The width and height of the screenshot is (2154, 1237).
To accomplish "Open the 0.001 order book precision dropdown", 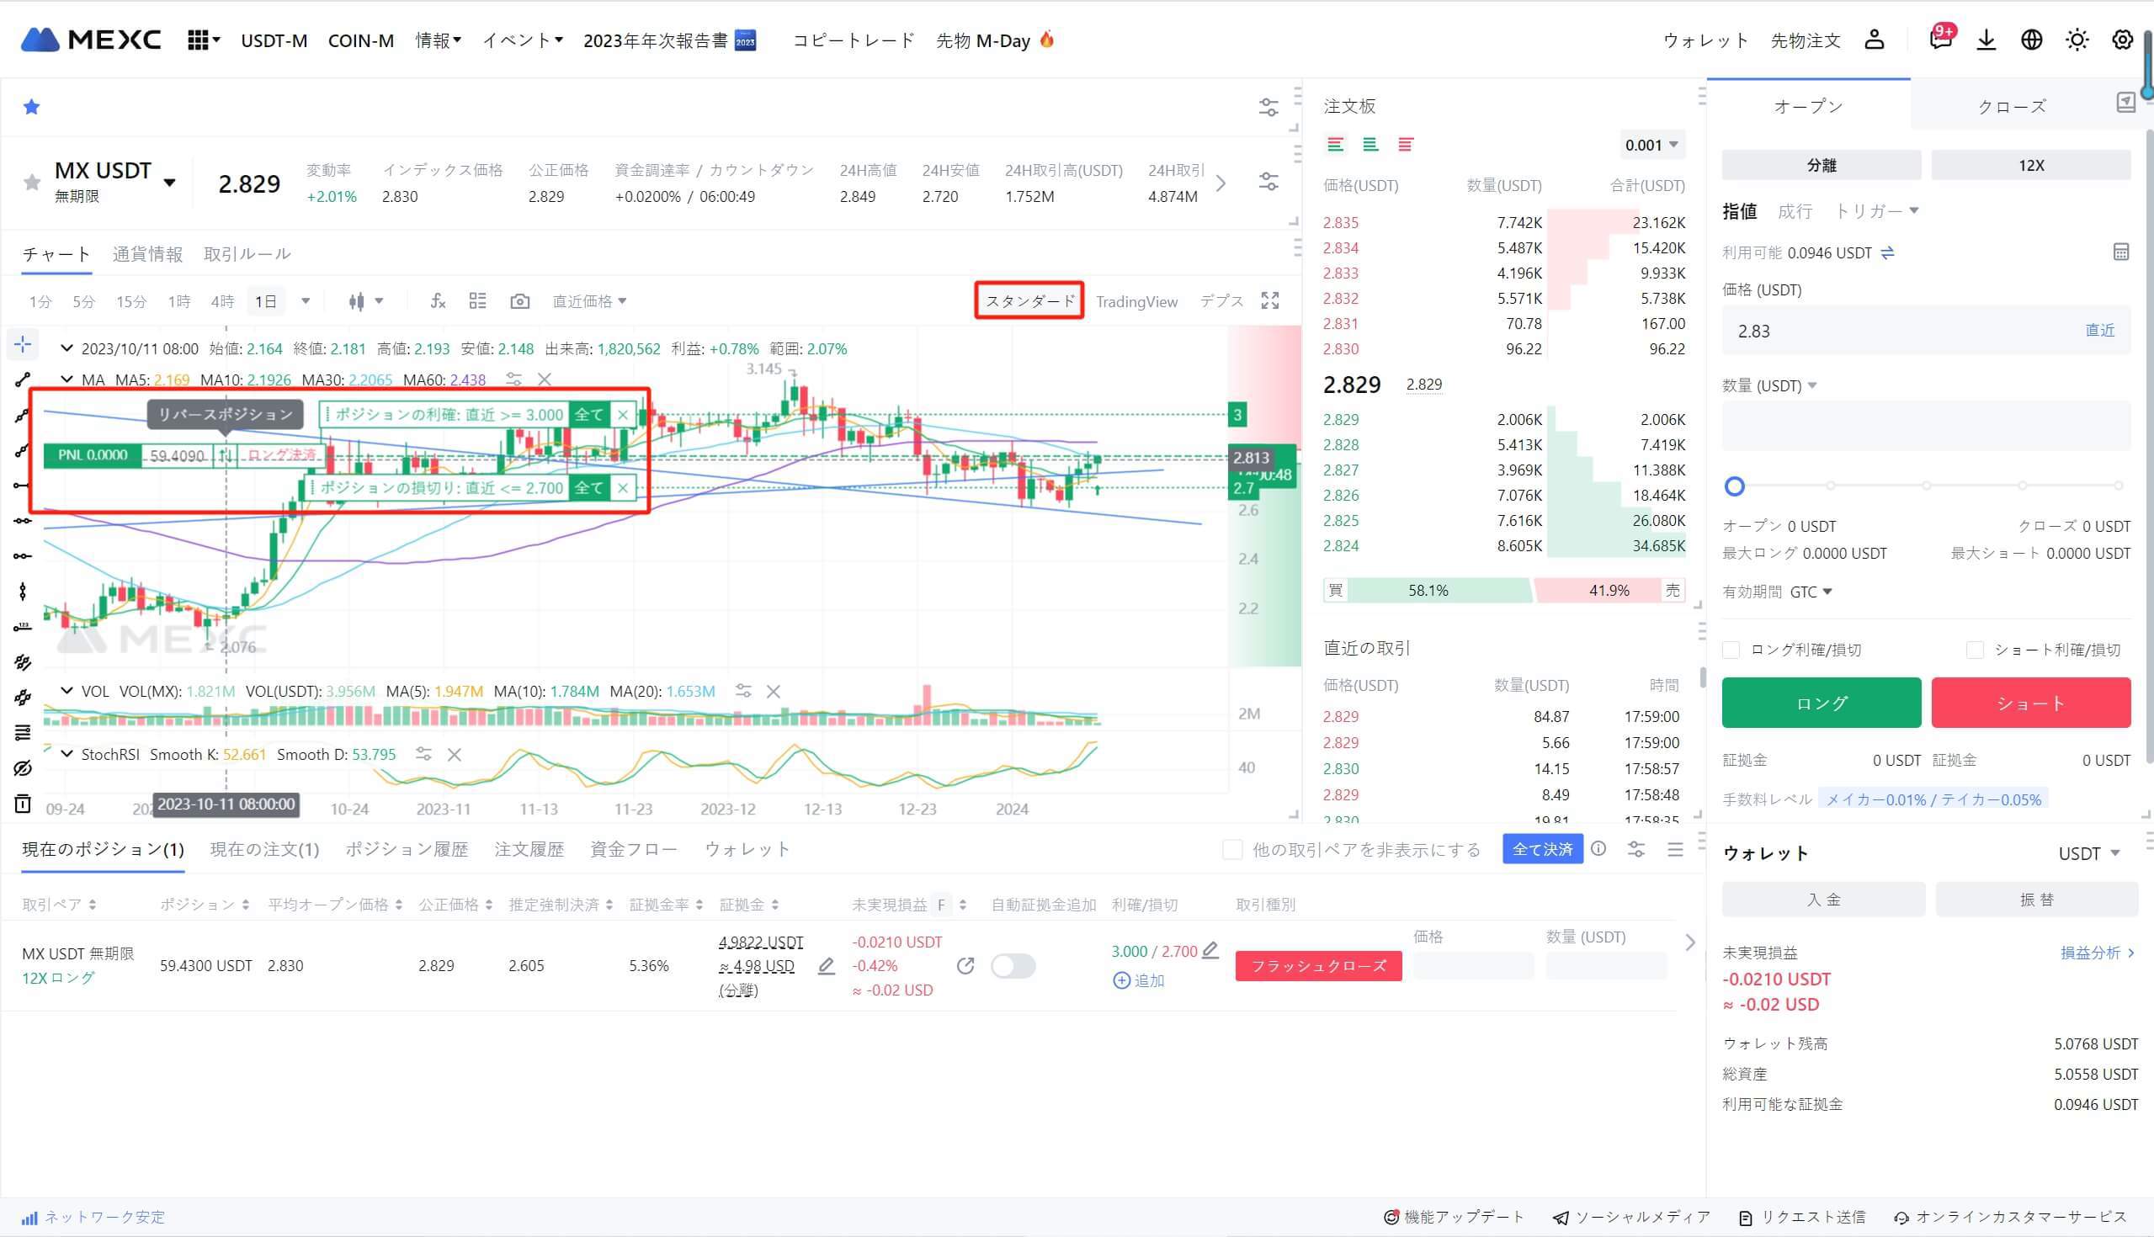I will pyautogui.click(x=1650, y=145).
